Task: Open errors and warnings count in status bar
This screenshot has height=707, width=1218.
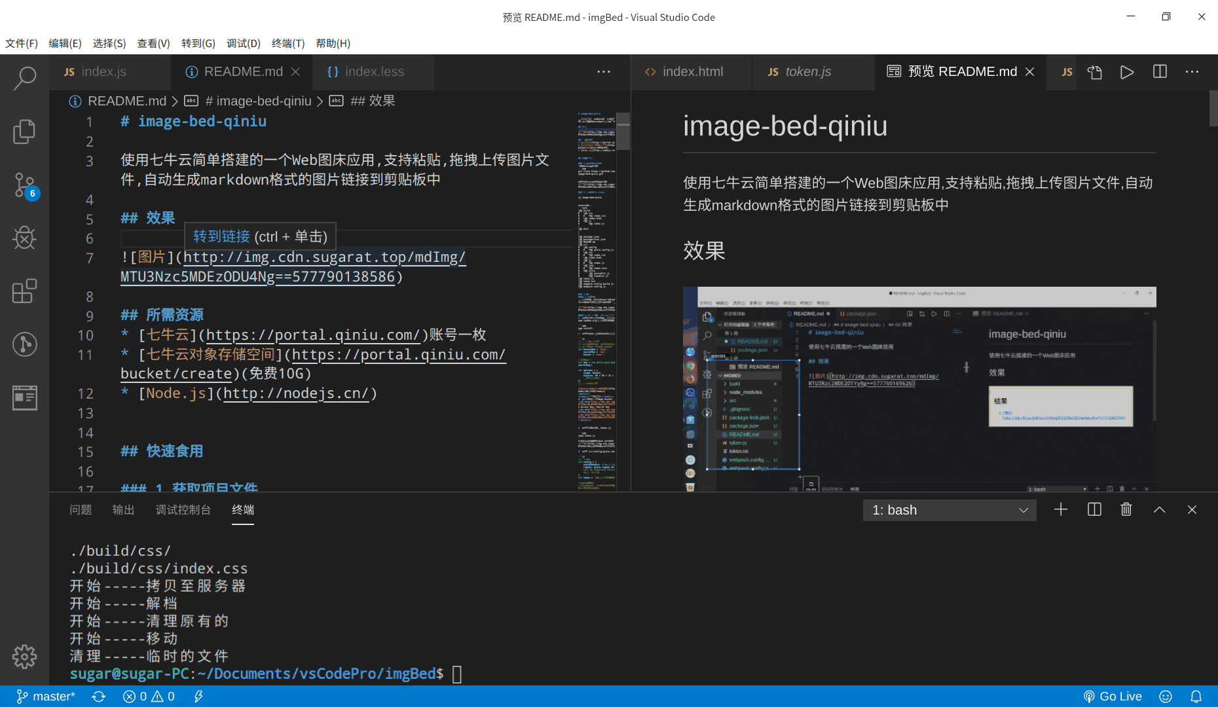Action: [149, 697]
